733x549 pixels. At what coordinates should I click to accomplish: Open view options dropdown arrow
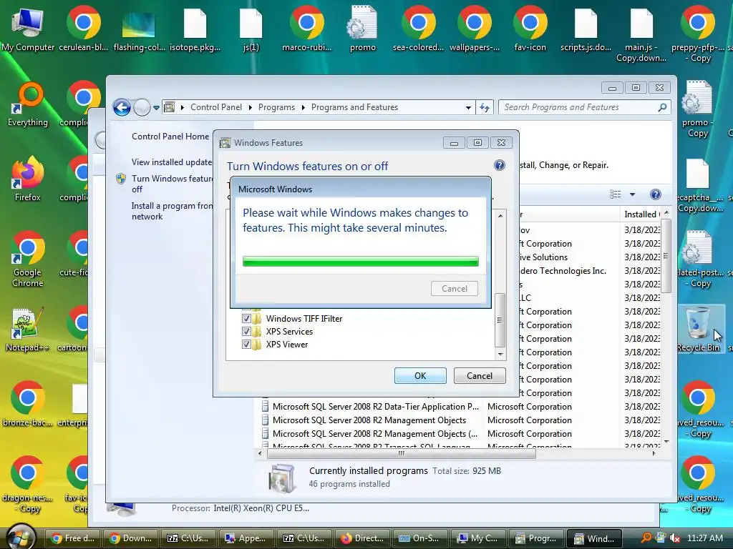(632, 194)
